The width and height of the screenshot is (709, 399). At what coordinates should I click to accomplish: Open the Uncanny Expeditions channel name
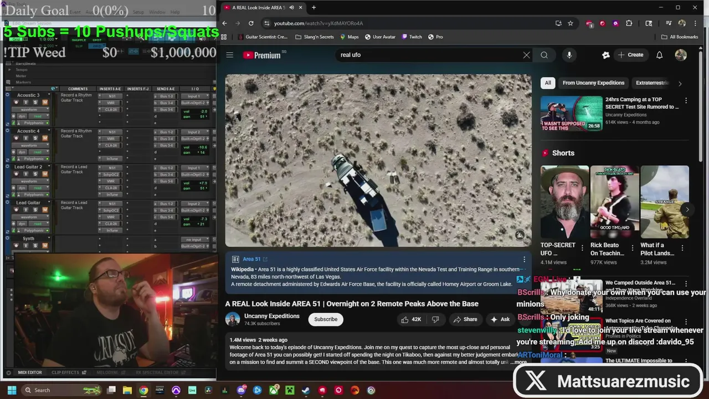coord(271,316)
